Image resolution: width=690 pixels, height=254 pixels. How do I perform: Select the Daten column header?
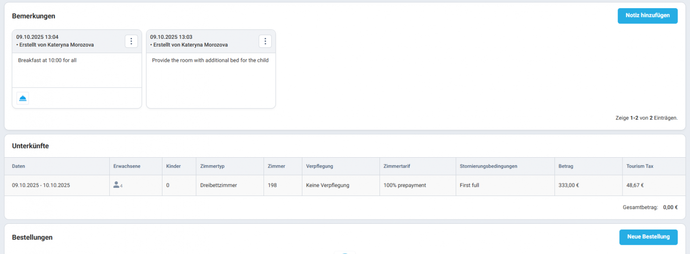19,166
